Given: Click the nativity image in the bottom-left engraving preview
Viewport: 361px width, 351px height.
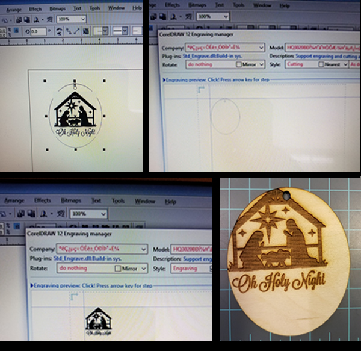Looking at the screenshot, I should 99,321.
